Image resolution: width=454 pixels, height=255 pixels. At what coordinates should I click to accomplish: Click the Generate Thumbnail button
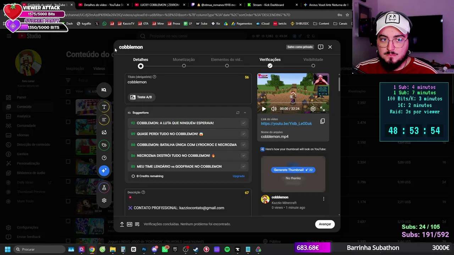point(293,170)
